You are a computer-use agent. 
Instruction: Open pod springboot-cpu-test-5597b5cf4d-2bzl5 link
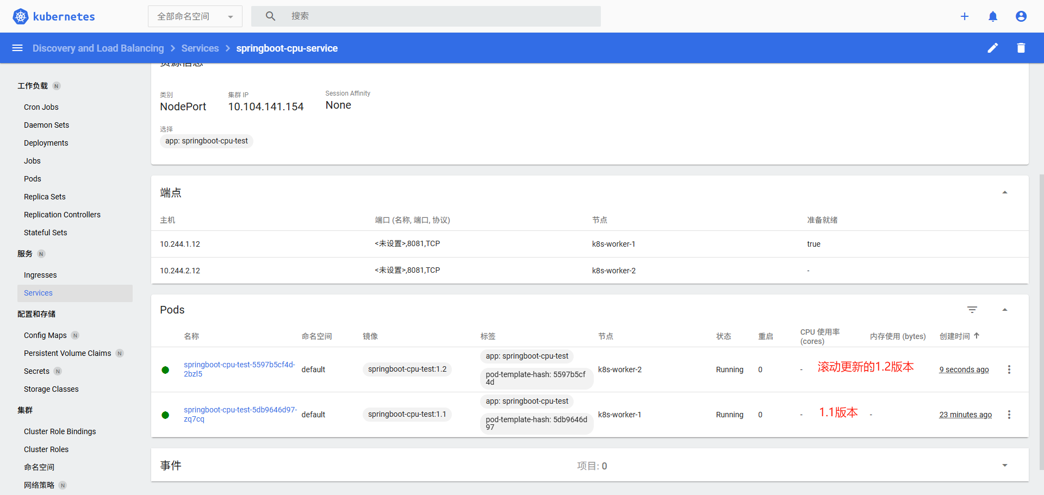pos(239,369)
